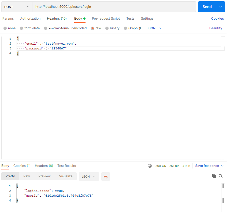Click the "userId" value in response

69,196
